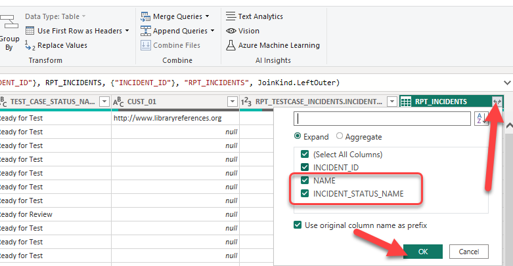Select the Aggregate radio option

pos(340,136)
